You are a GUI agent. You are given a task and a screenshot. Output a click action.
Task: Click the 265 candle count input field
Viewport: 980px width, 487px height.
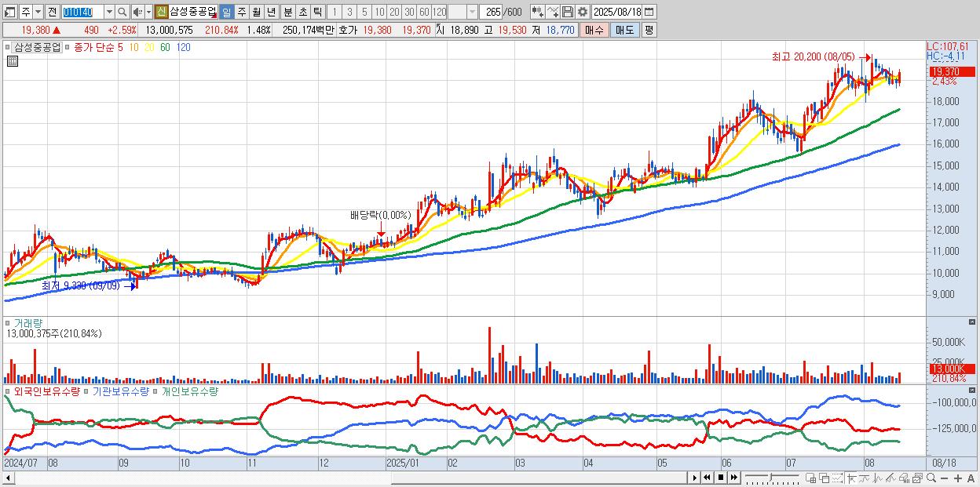click(491, 12)
